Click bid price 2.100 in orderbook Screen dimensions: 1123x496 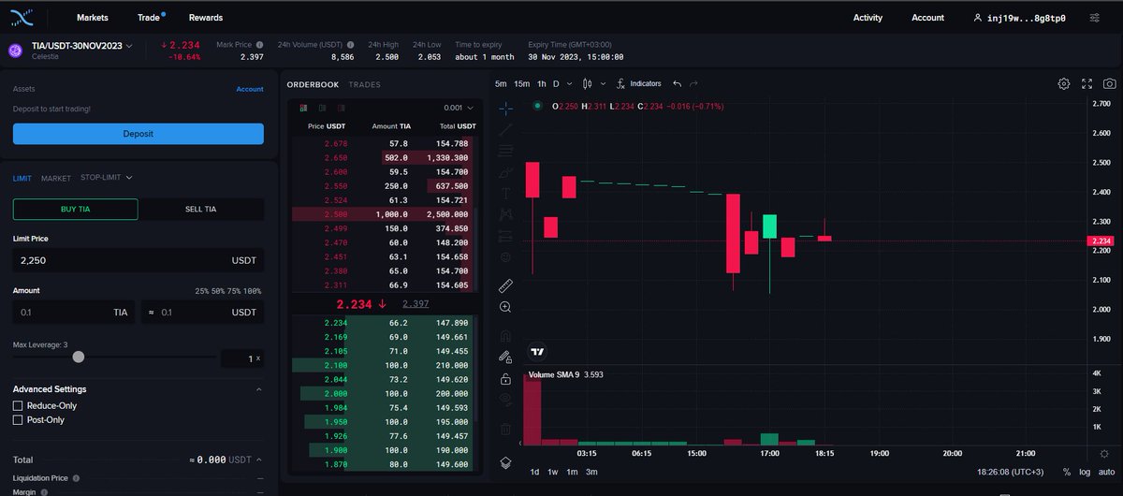point(336,365)
